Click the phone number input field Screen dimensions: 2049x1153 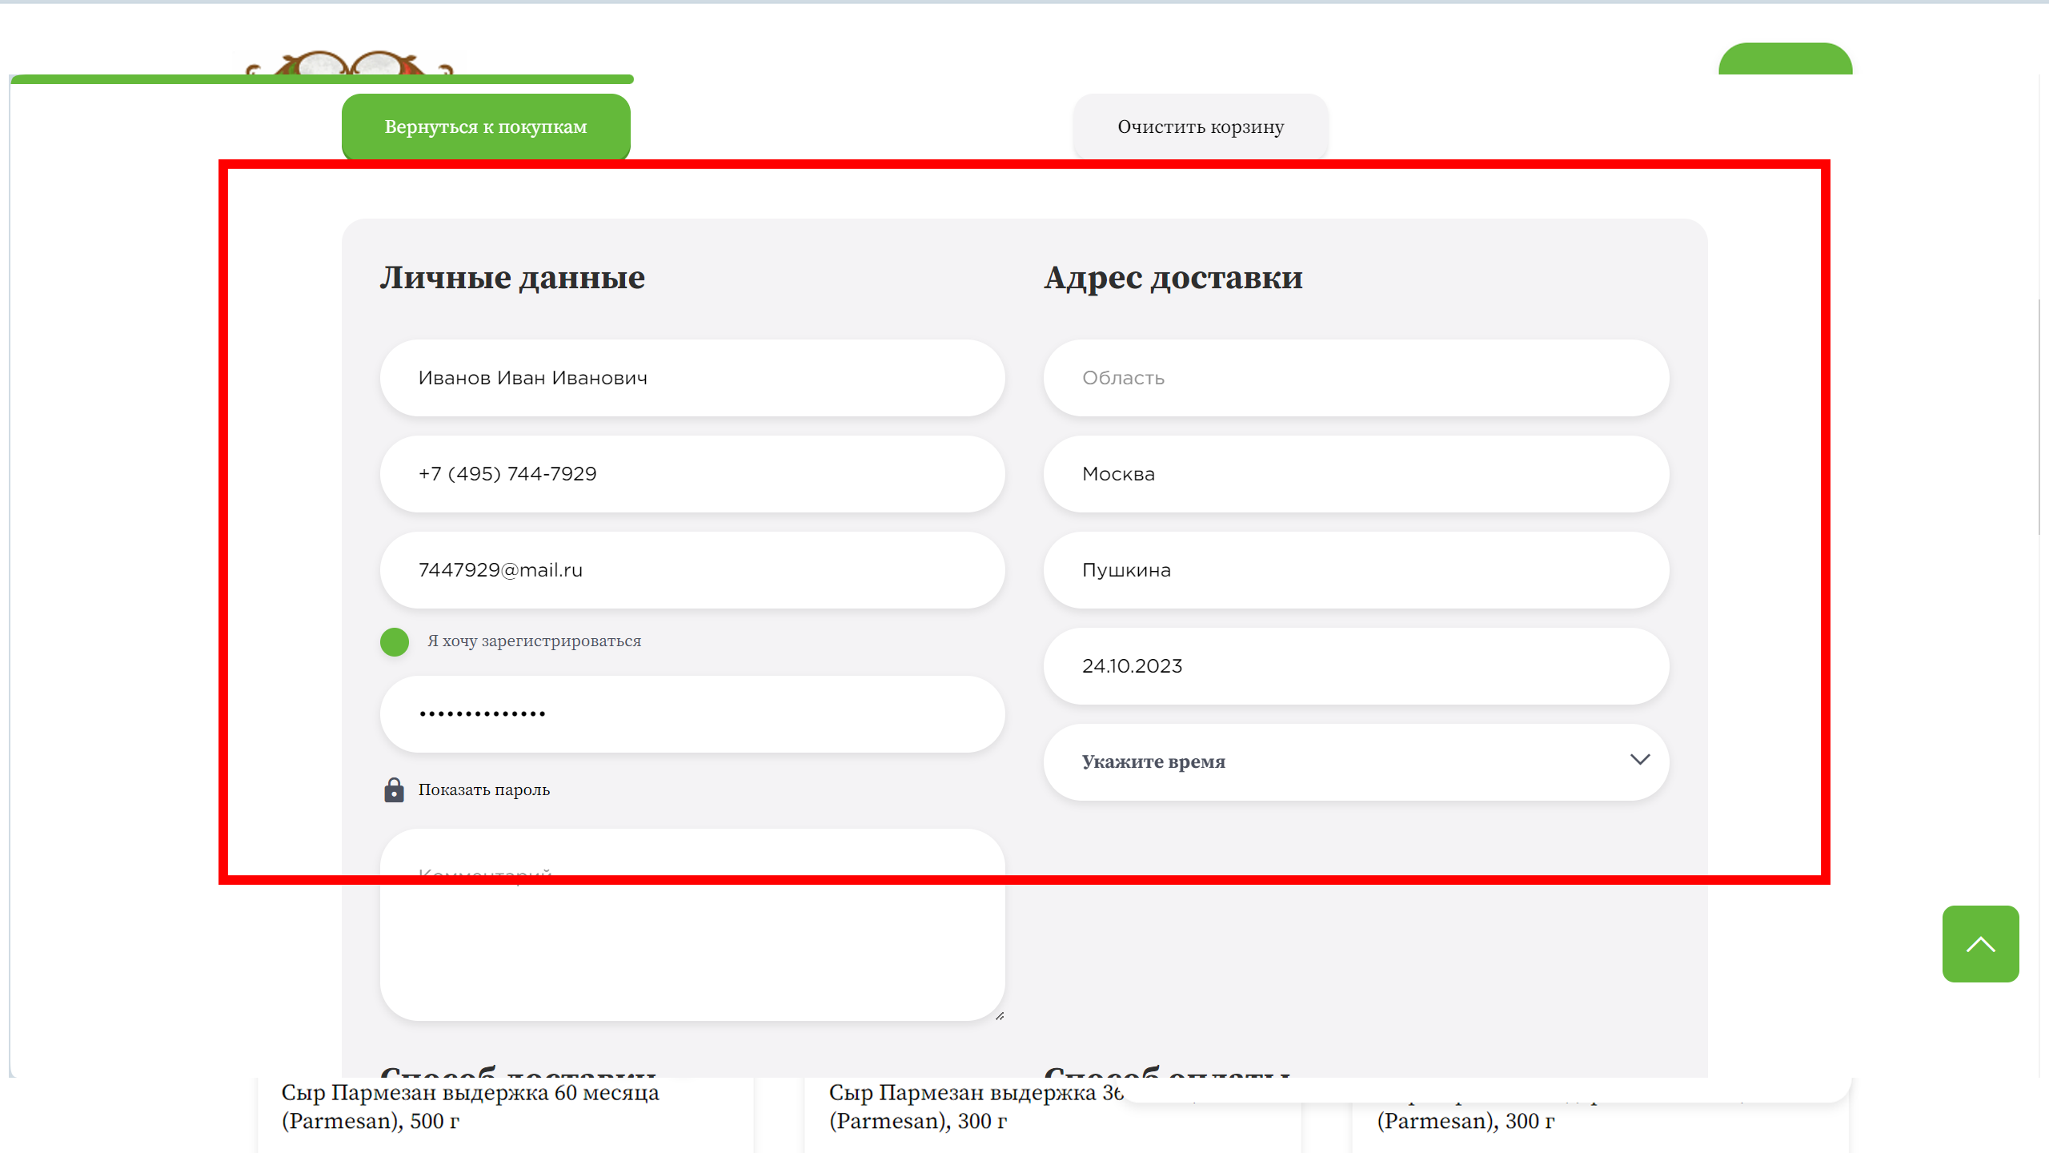(x=692, y=474)
